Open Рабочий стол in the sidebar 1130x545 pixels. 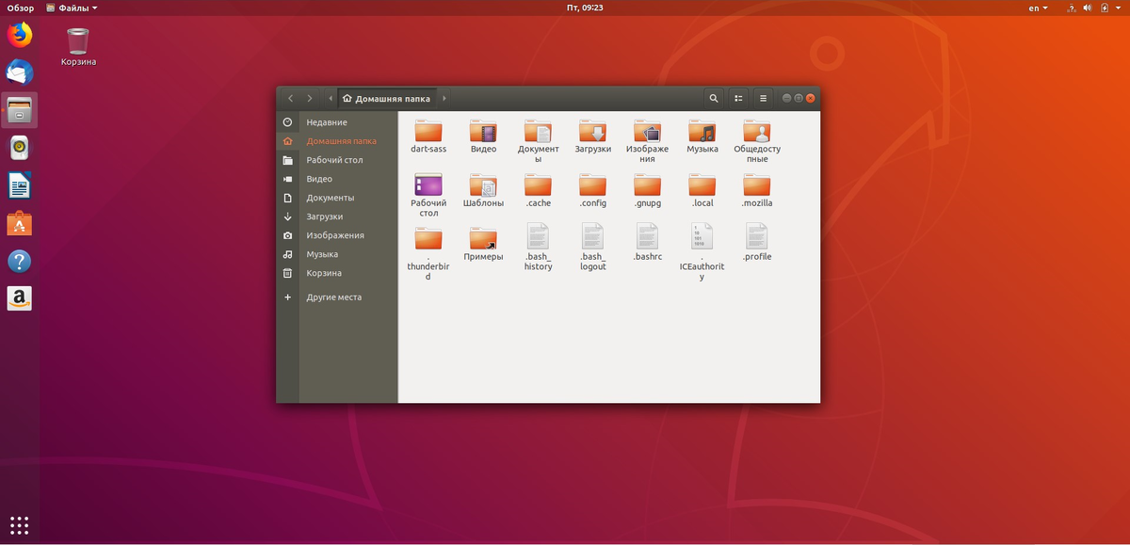337,160
